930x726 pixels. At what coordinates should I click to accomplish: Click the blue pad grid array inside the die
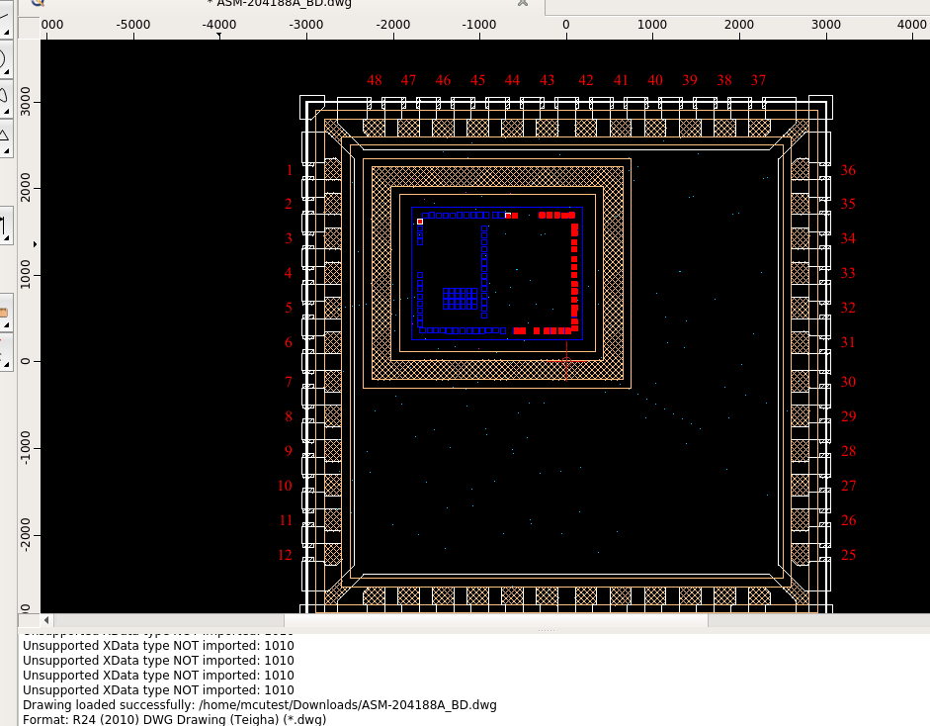tap(460, 299)
